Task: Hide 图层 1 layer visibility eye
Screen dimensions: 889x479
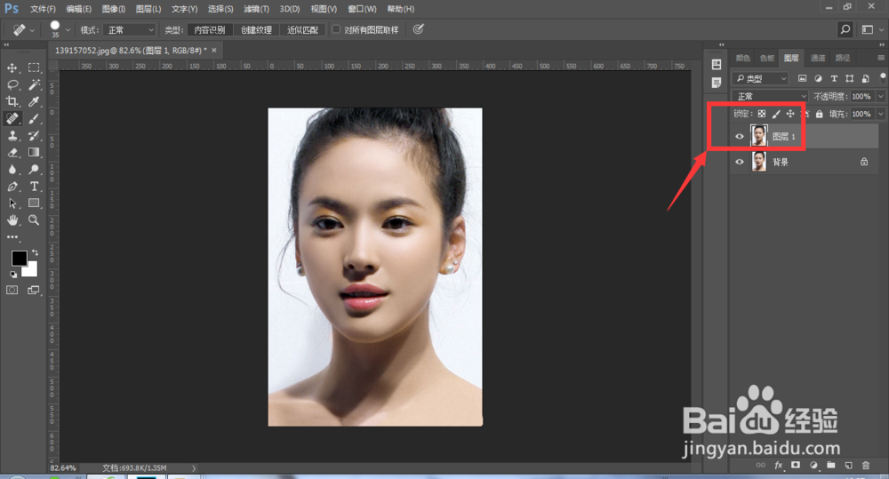Action: point(740,137)
